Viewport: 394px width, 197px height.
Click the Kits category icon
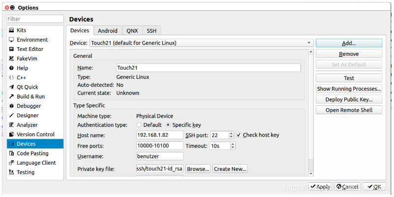11,30
